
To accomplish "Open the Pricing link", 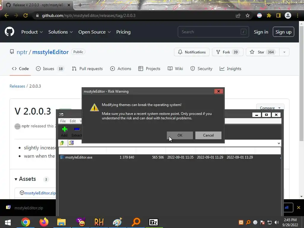I will tap(123, 32).
